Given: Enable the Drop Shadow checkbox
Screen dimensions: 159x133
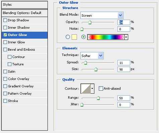Looking at the screenshot, I should tap(5, 20).
